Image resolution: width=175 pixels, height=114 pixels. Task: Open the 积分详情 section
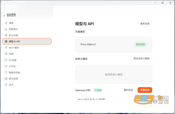point(27,35)
